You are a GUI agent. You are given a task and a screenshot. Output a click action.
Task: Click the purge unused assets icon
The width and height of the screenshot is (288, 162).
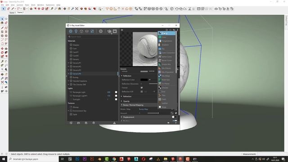point(114,123)
